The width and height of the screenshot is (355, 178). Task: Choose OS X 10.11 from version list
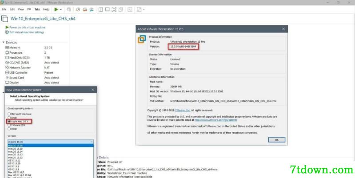(51, 160)
